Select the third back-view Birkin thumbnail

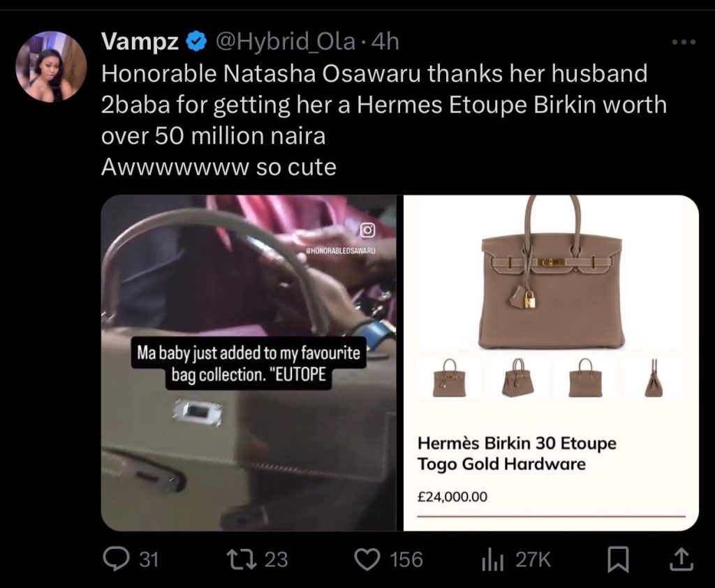click(x=586, y=378)
